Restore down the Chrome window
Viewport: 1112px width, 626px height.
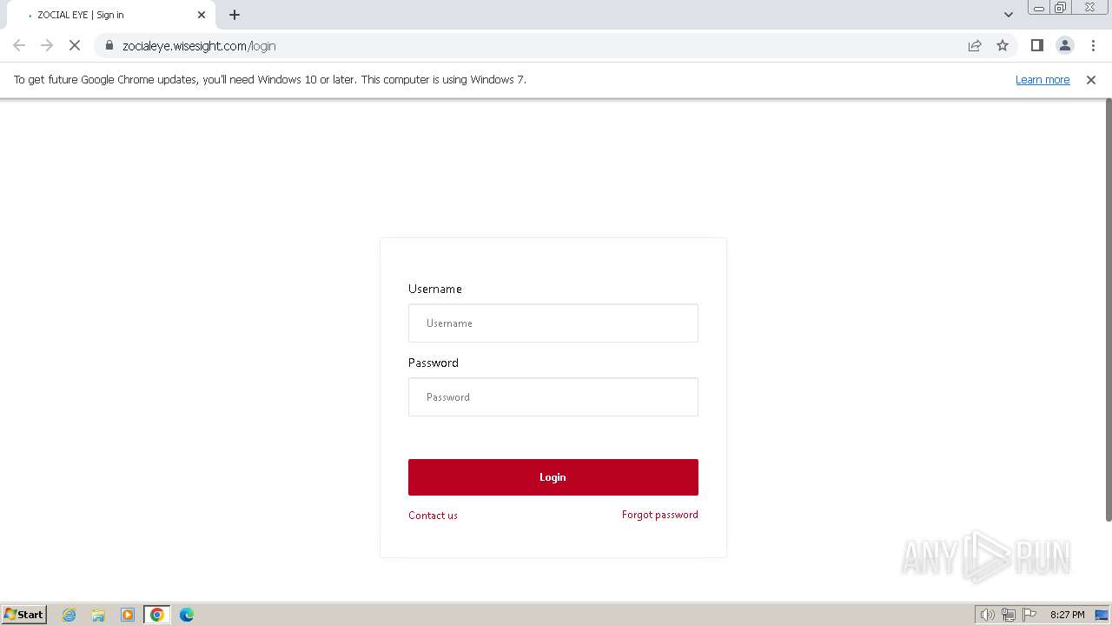[x=1061, y=8]
